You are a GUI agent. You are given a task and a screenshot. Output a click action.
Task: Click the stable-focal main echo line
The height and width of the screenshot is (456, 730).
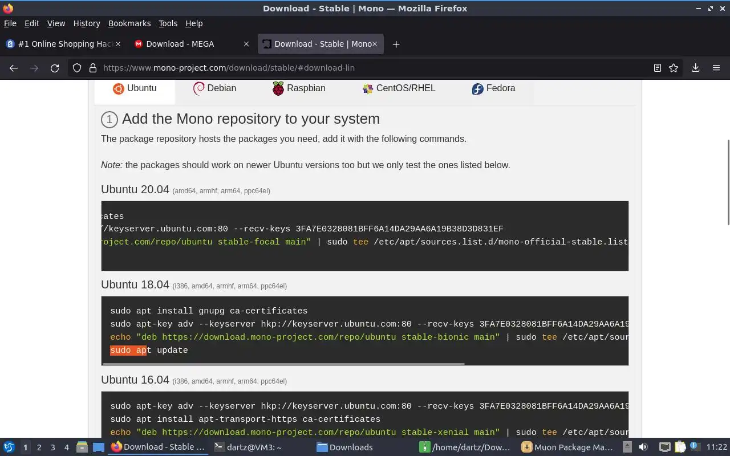(365, 242)
